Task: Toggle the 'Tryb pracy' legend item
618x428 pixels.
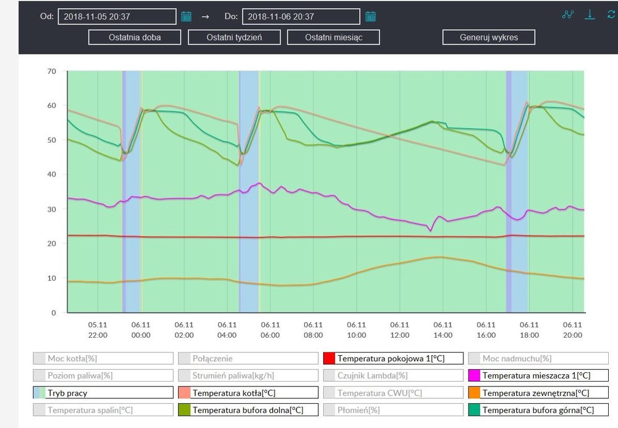Action: 103,393
